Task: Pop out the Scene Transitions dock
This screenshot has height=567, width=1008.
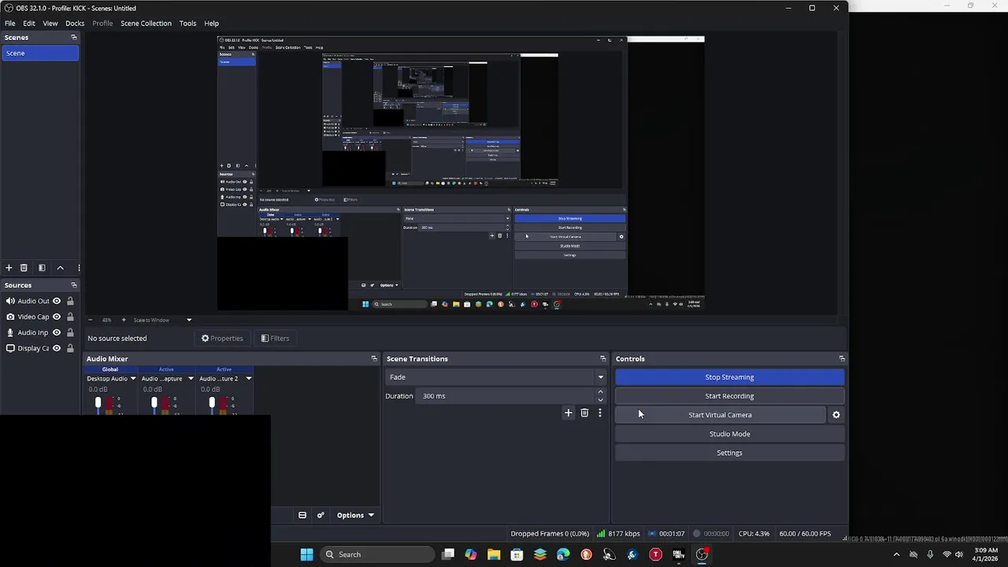Action: (603, 358)
